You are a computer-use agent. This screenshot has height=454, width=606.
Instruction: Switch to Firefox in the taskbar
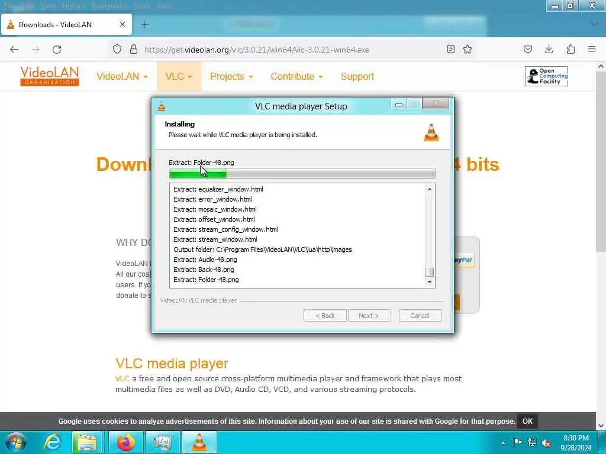[125, 442]
